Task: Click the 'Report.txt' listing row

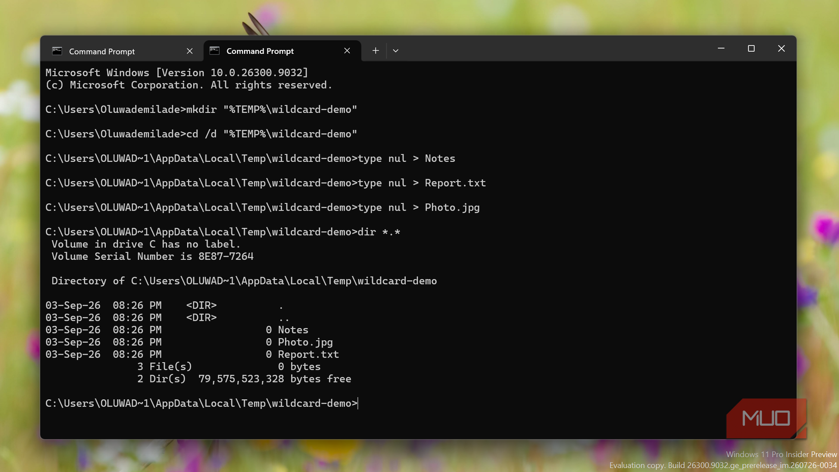Action: pos(192,355)
